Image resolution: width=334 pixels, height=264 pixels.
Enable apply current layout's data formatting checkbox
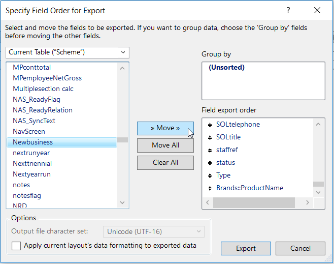pyautogui.click(x=16, y=246)
